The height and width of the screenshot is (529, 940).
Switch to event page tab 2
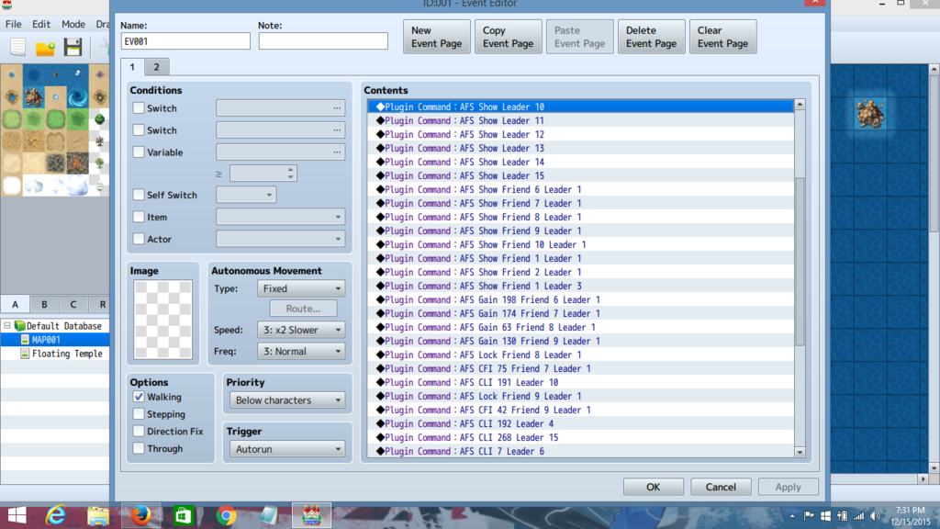point(156,66)
